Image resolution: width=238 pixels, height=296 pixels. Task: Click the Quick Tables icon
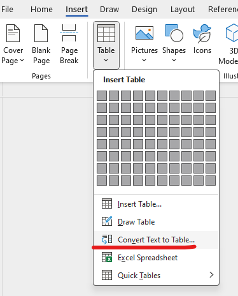tap(107, 275)
